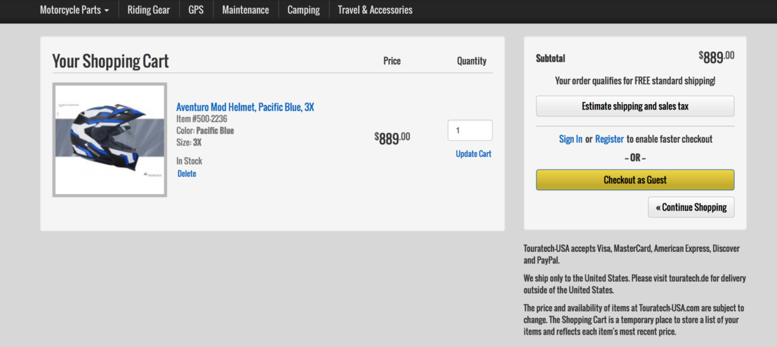Click the Update Cart link
777x347 pixels.
point(473,153)
